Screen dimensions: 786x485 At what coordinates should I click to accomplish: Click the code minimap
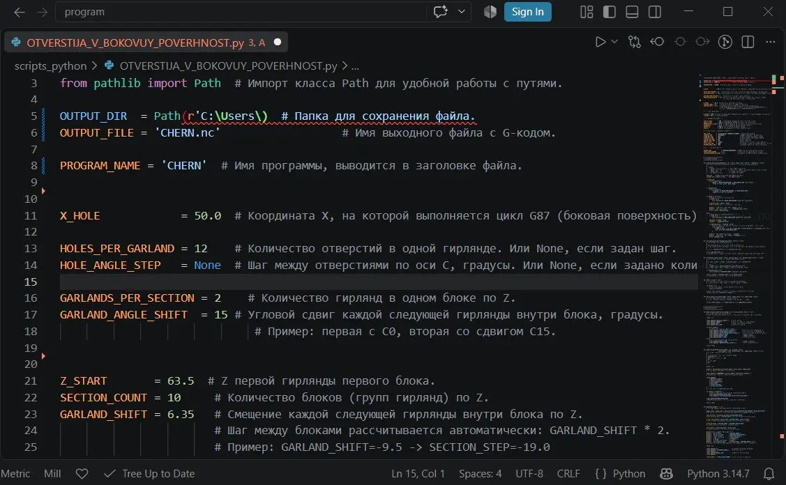737,266
